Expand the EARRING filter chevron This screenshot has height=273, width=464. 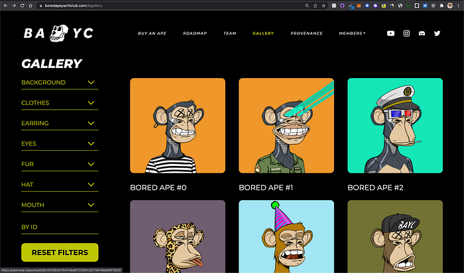click(x=91, y=123)
